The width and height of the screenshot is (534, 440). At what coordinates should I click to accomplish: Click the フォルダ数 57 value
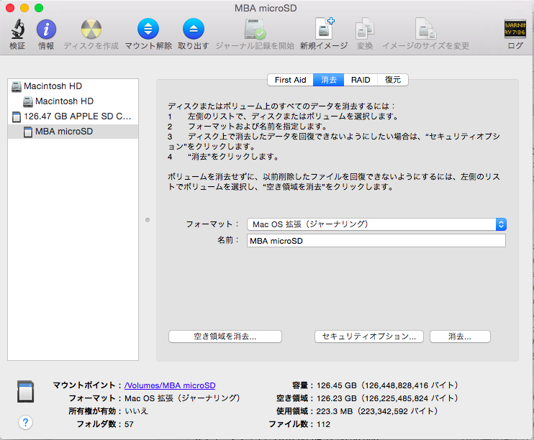[129, 424]
